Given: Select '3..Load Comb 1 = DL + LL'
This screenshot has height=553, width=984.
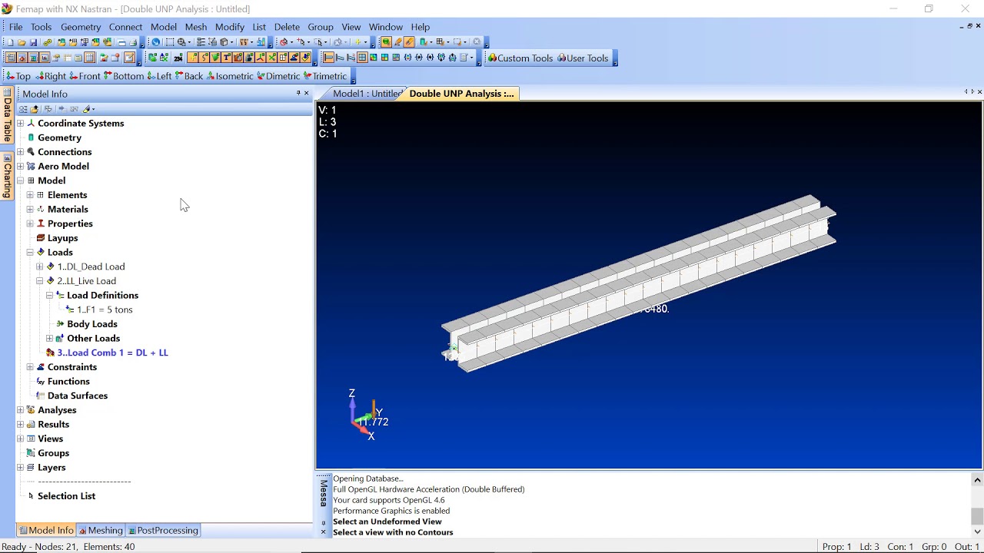Looking at the screenshot, I should pyautogui.click(x=112, y=353).
